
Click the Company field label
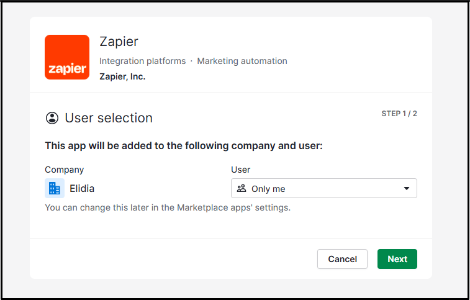[x=64, y=170]
